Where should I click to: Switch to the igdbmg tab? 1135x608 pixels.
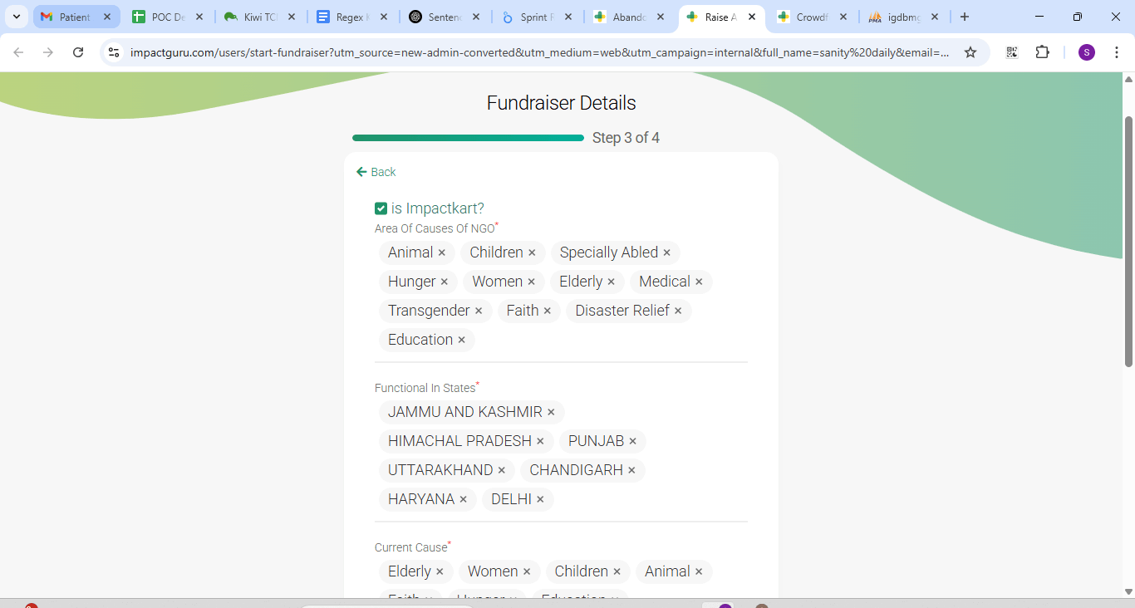pos(900,17)
